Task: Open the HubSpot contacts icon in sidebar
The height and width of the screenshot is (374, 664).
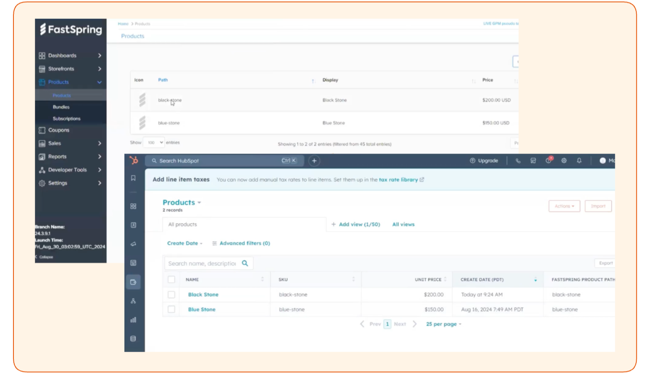Action: 133,225
